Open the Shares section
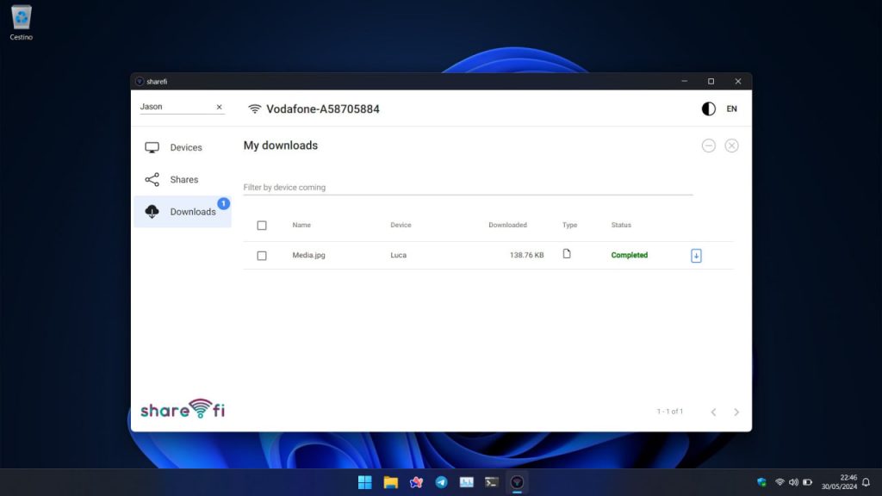The height and width of the screenshot is (496, 882). point(183,179)
